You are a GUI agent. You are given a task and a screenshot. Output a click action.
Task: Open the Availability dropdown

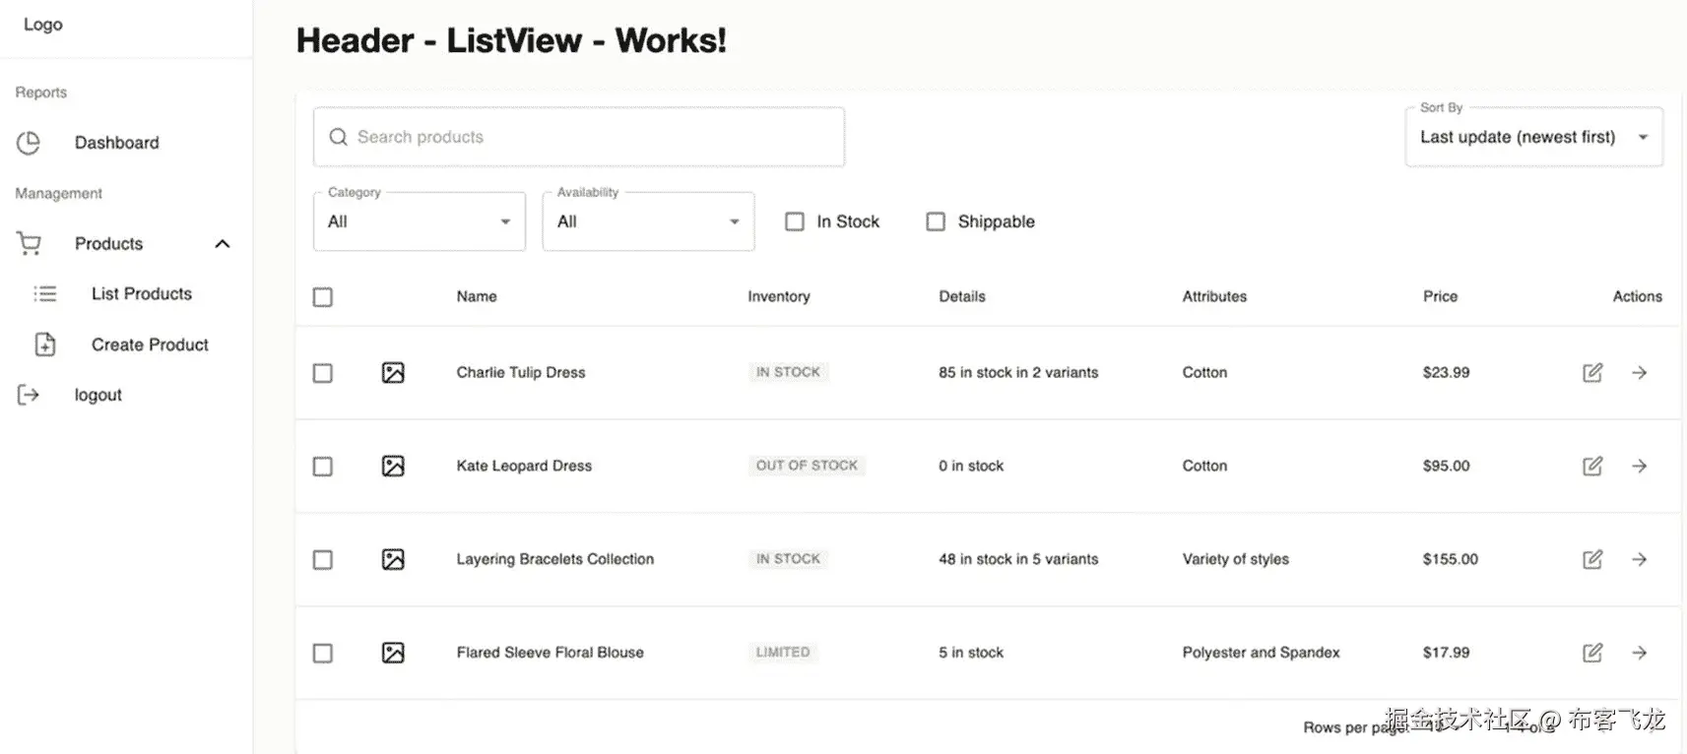tap(648, 221)
